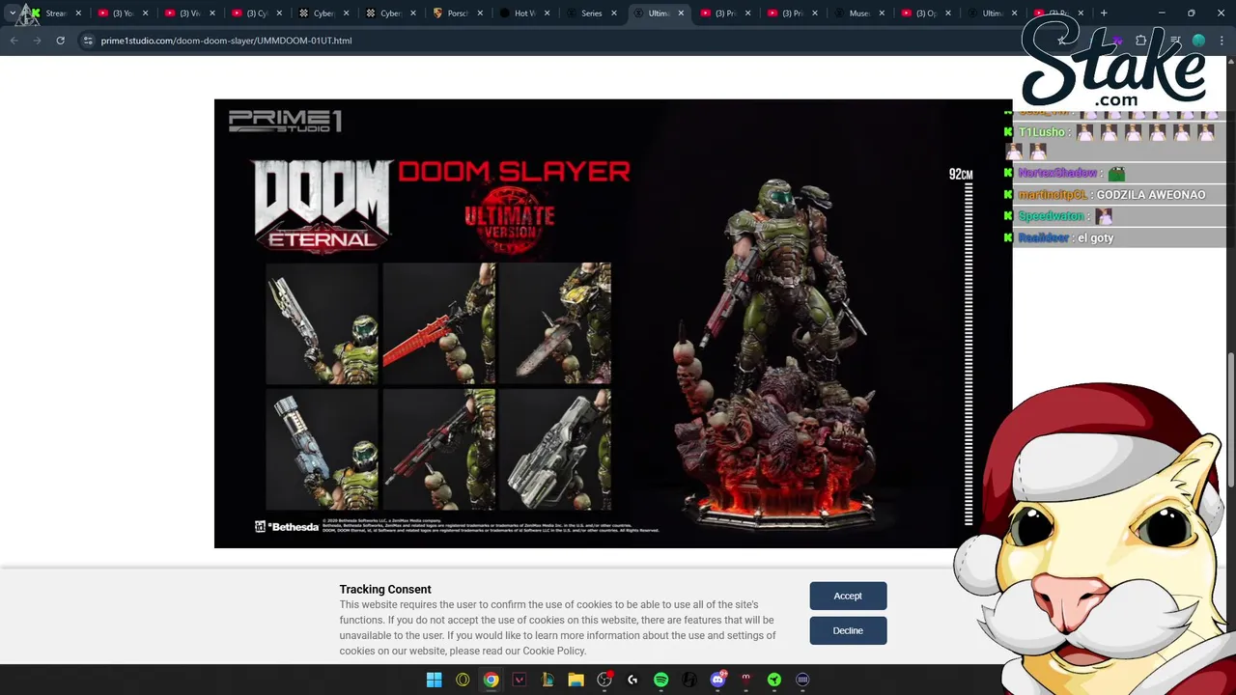Switch to the Muse tab
Screen dimensions: 1236x695
858,14
